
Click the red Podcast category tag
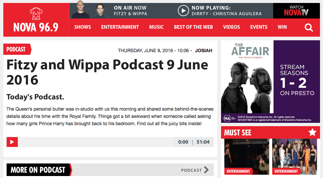point(17,49)
